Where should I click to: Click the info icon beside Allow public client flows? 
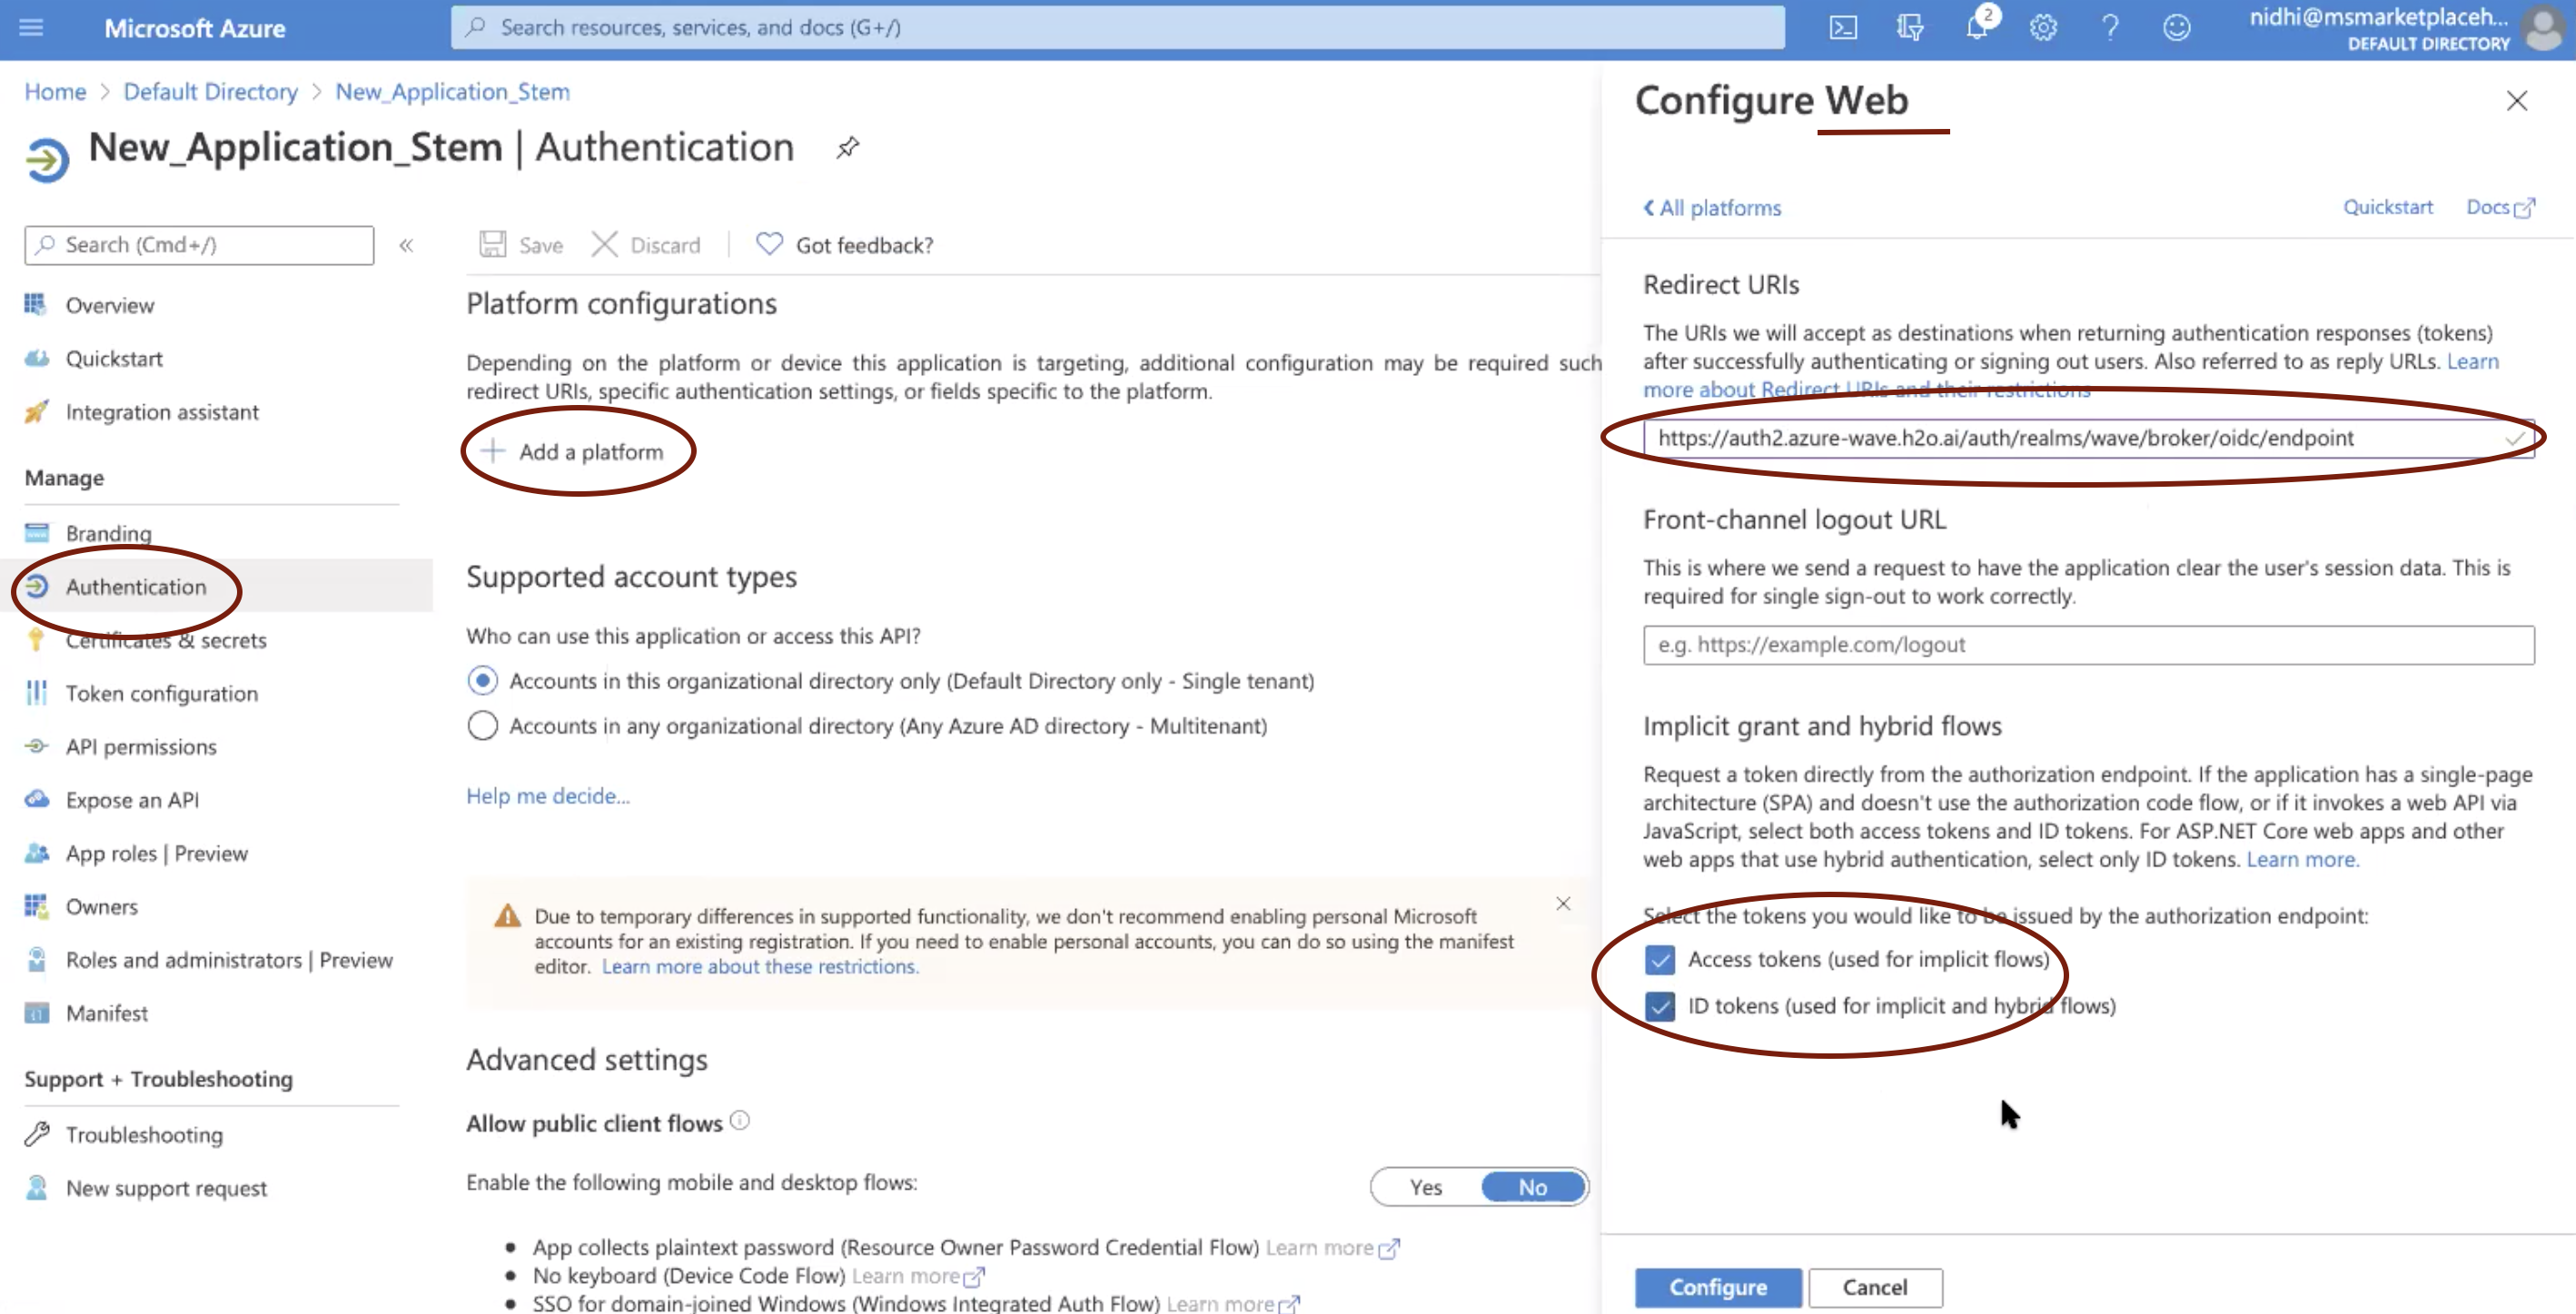pos(740,1121)
